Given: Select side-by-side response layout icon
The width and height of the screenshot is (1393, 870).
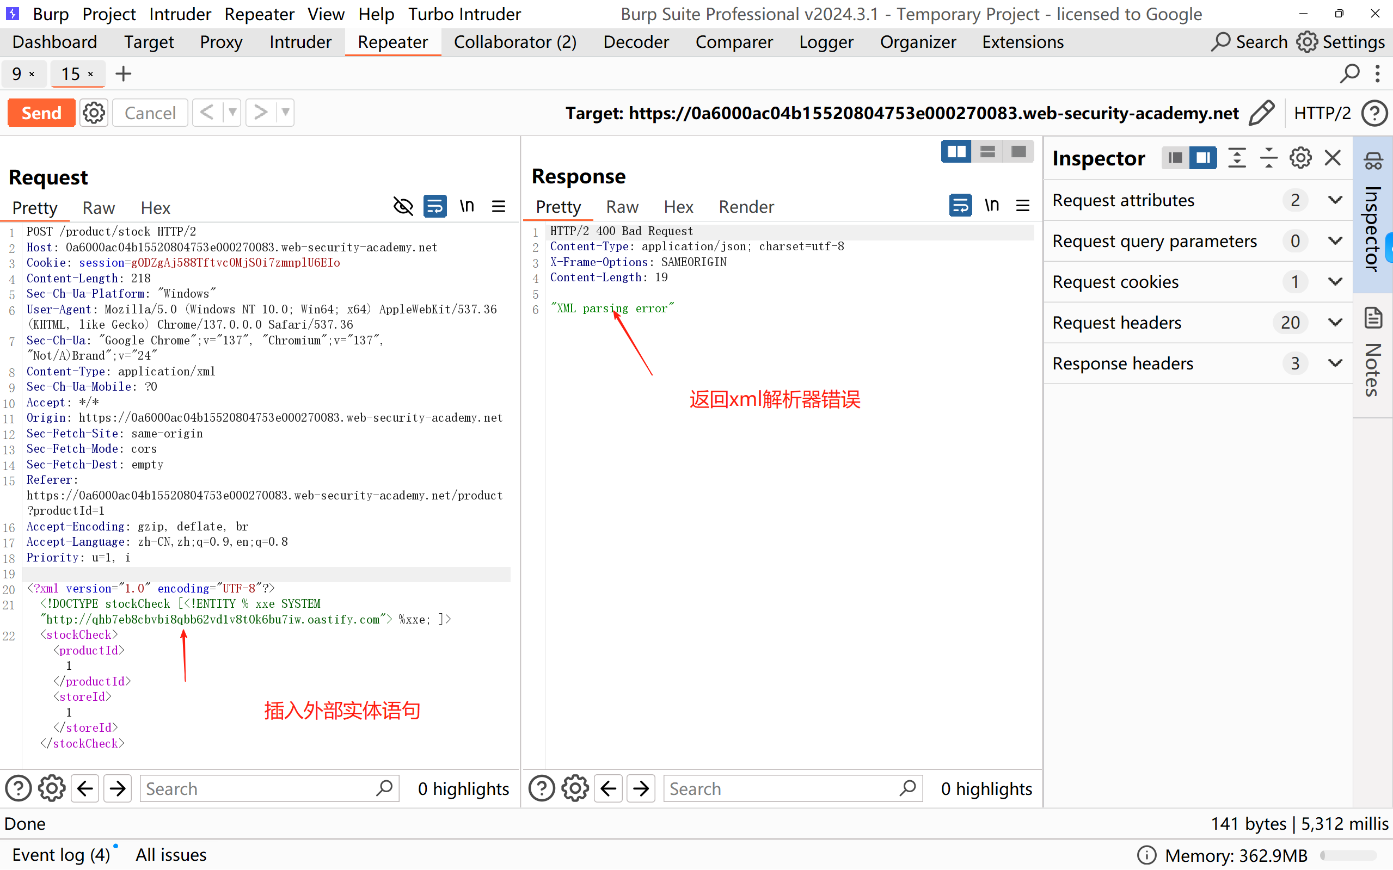Looking at the screenshot, I should 956,152.
